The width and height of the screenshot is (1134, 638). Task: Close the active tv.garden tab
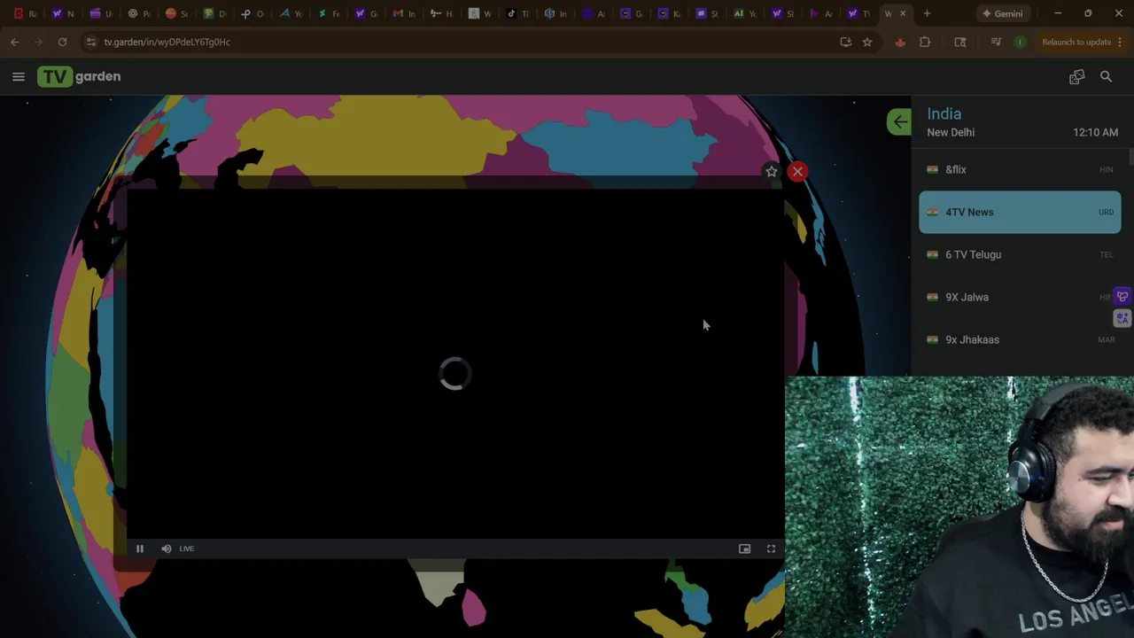point(903,13)
